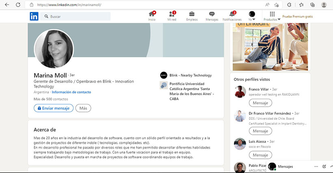Expand the Yo profile menu
The height and width of the screenshot is (173, 333).
pyautogui.click(x=252, y=16)
